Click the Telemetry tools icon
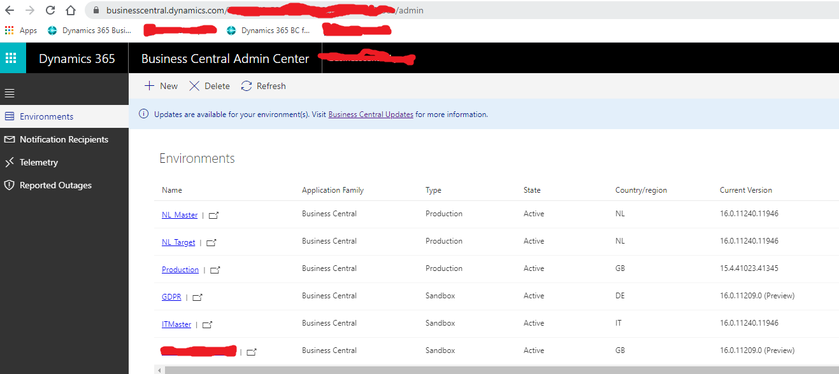The image size is (839, 374). tap(9, 162)
